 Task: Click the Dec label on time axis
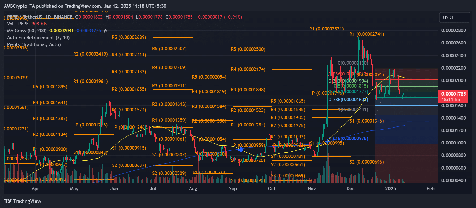pos(350,189)
